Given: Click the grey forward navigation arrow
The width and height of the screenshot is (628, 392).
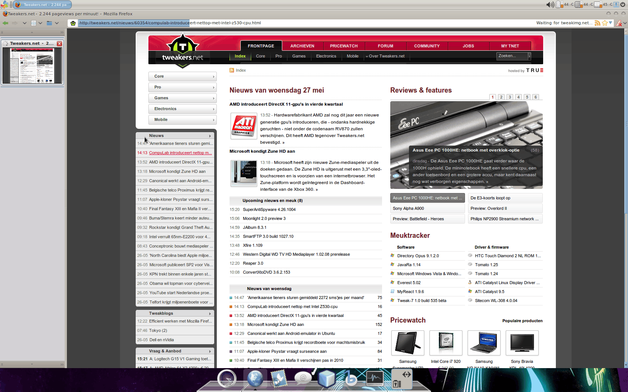Looking at the screenshot, I should (15, 23).
